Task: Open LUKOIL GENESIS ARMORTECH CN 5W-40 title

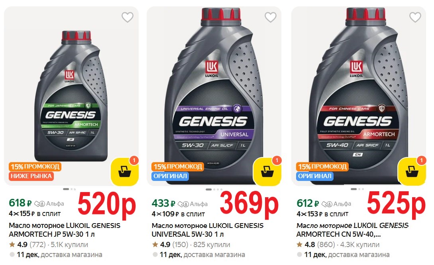Action: 352,230
